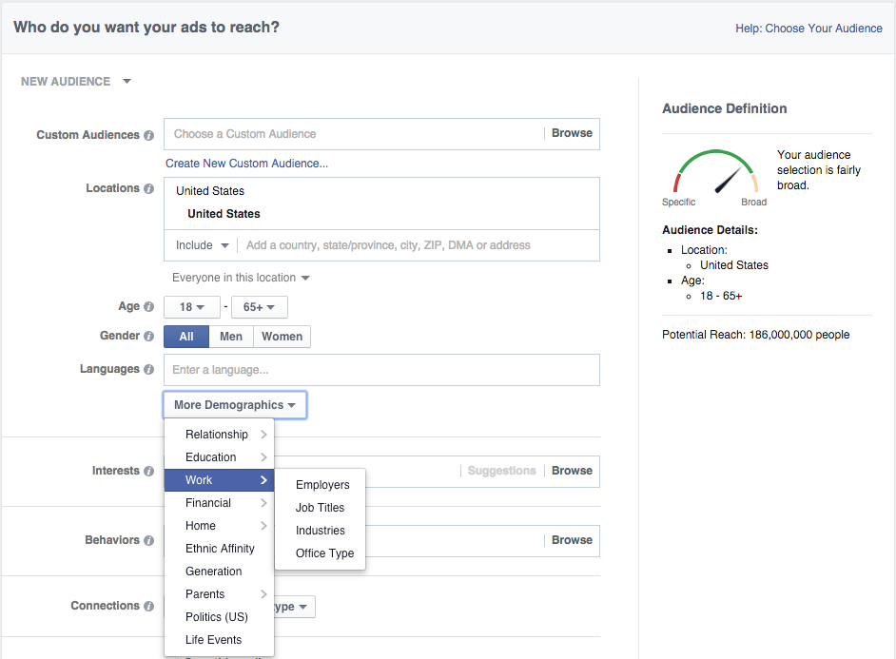Click the Gender info icon

coord(148,337)
